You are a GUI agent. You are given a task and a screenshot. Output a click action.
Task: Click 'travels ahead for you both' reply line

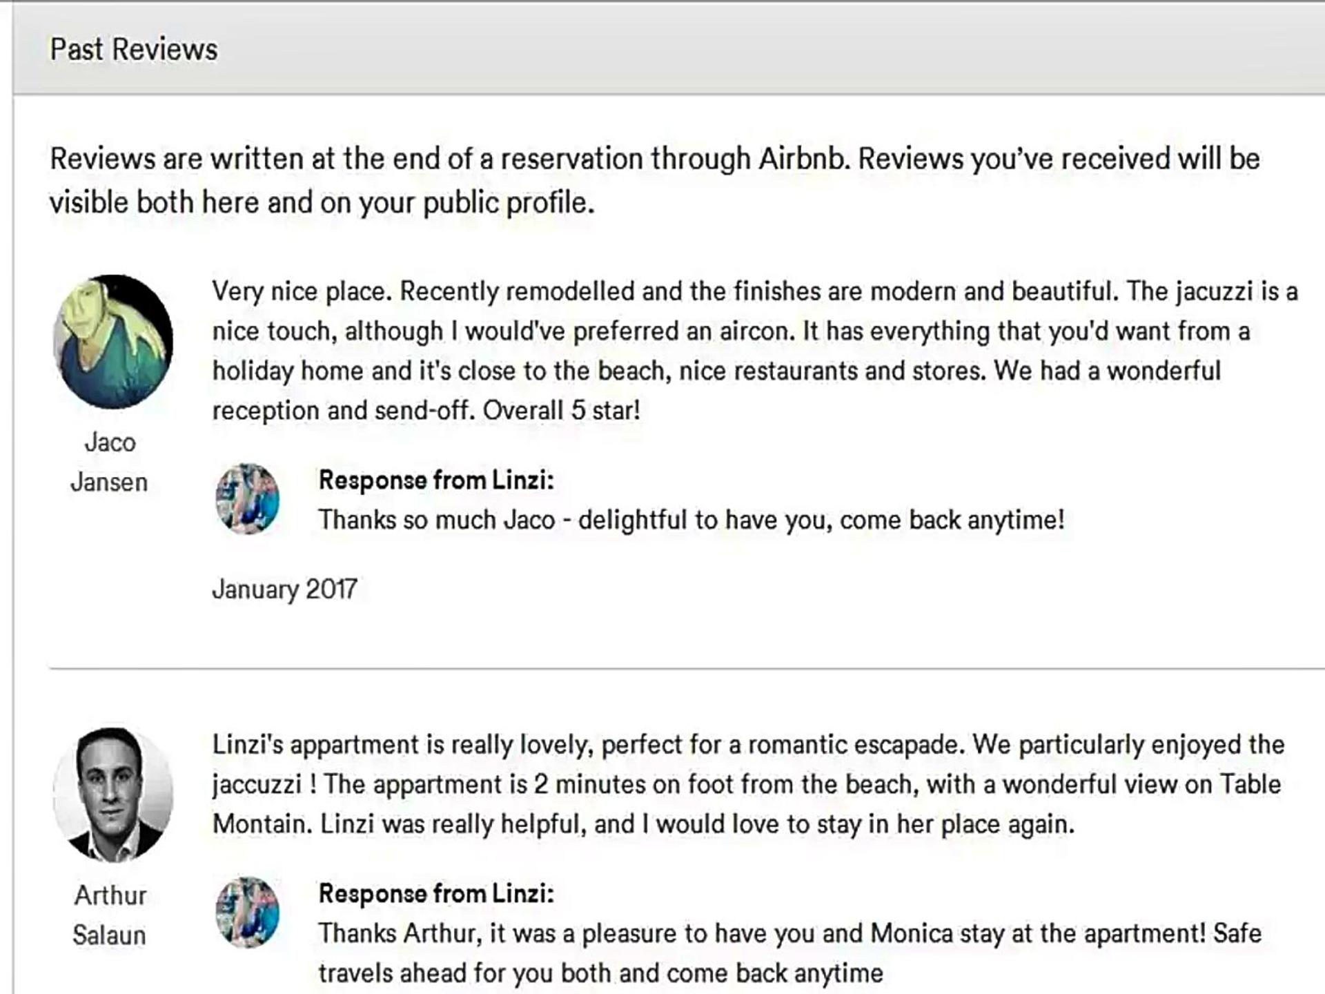600,973
